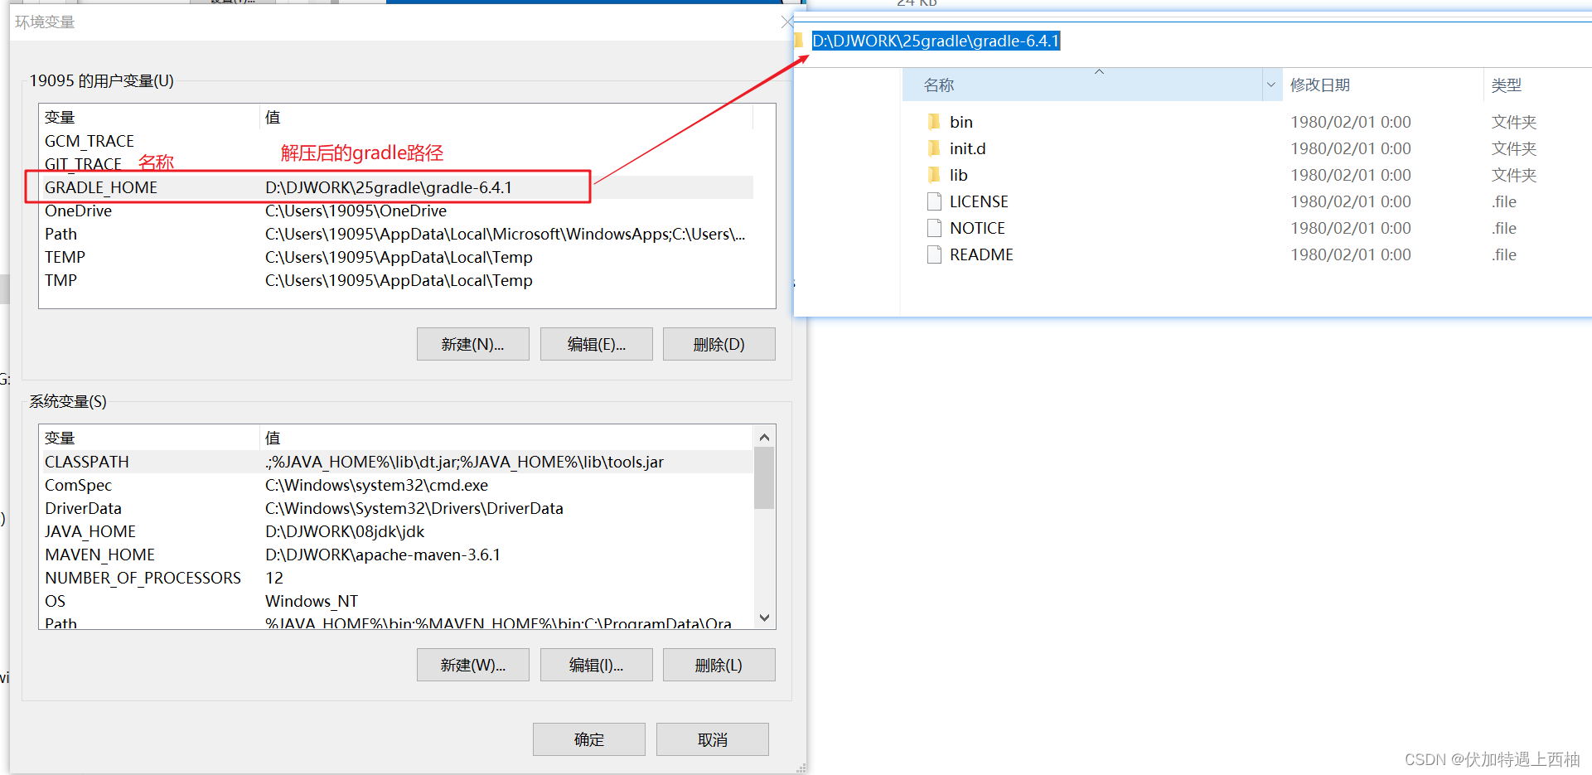Click 编辑(I)... button for system variables
Image resolution: width=1592 pixels, height=775 pixels.
click(x=596, y=665)
